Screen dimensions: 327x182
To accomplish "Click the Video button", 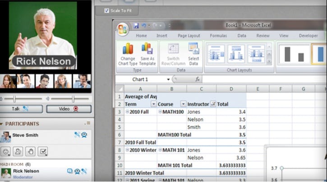I will [69, 109].
